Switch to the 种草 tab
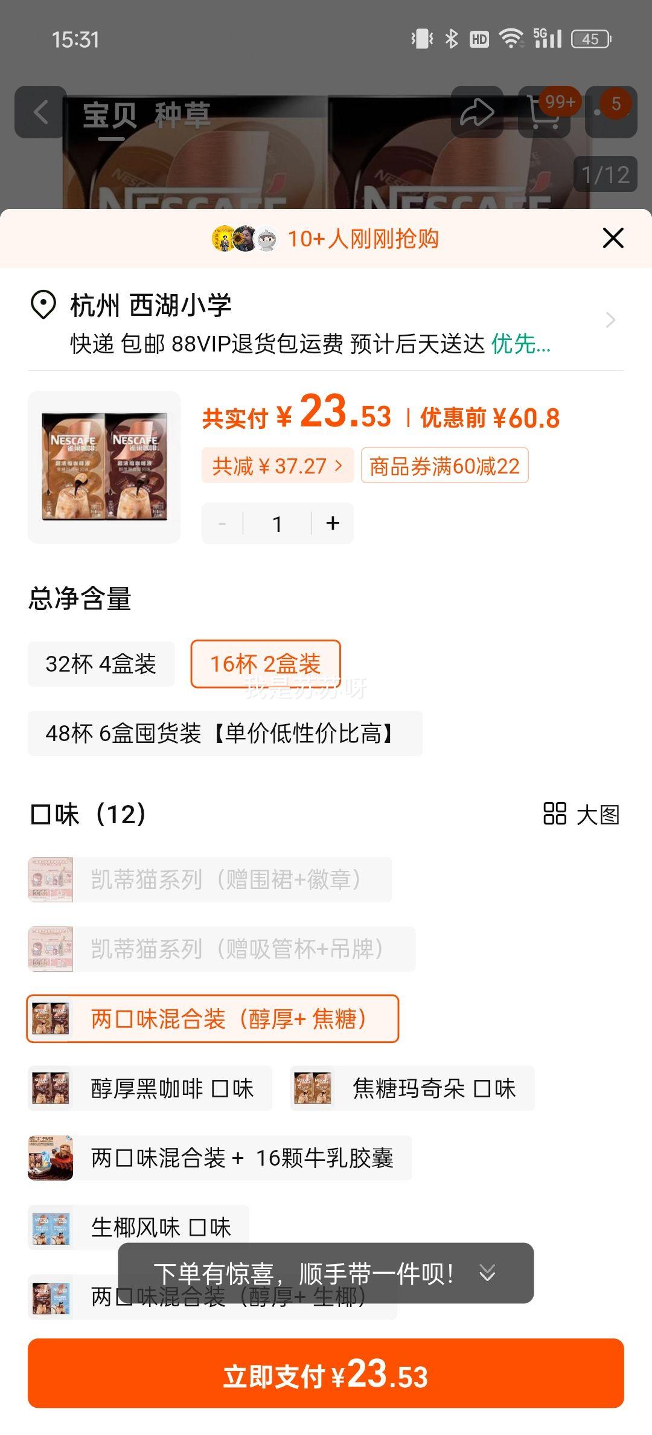The height and width of the screenshot is (1435, 652). (x=182, y=115)
